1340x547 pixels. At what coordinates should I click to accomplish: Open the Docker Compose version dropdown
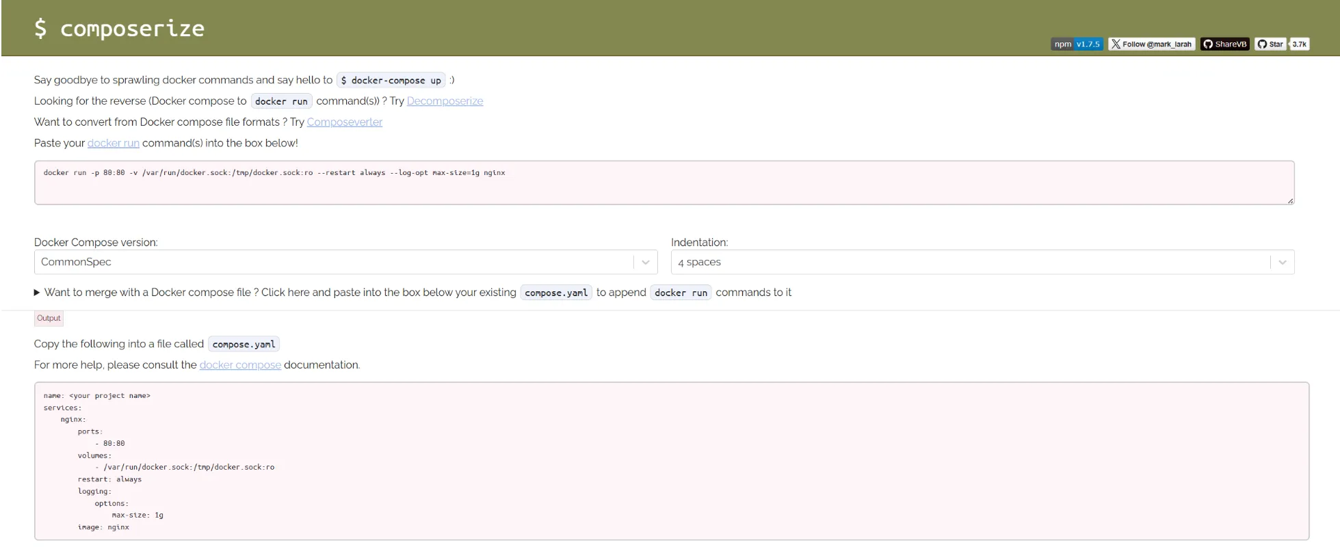pos(335,263)
